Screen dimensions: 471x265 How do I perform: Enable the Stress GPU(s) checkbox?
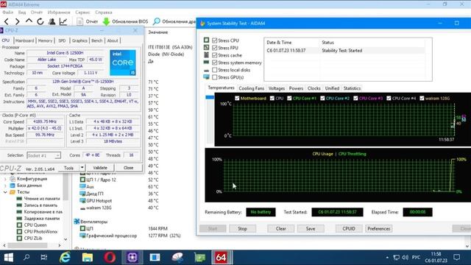[214, 77]
